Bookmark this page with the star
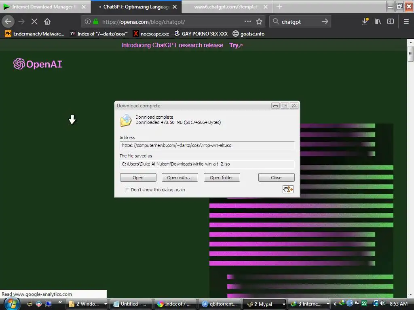Image resolution: width=414 pixels, height=310 pixels. point(259,22)
